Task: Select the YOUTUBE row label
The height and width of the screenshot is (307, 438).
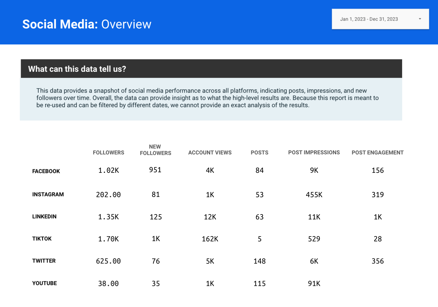Action: coord(44,283)
